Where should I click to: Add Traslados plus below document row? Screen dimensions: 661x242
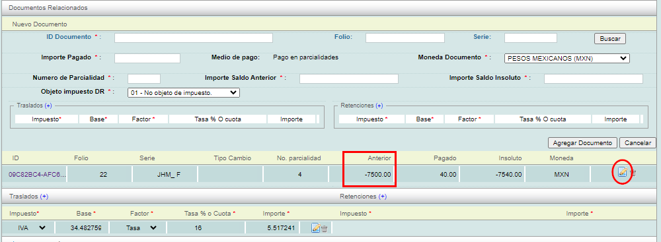click(x=45, y=196)
